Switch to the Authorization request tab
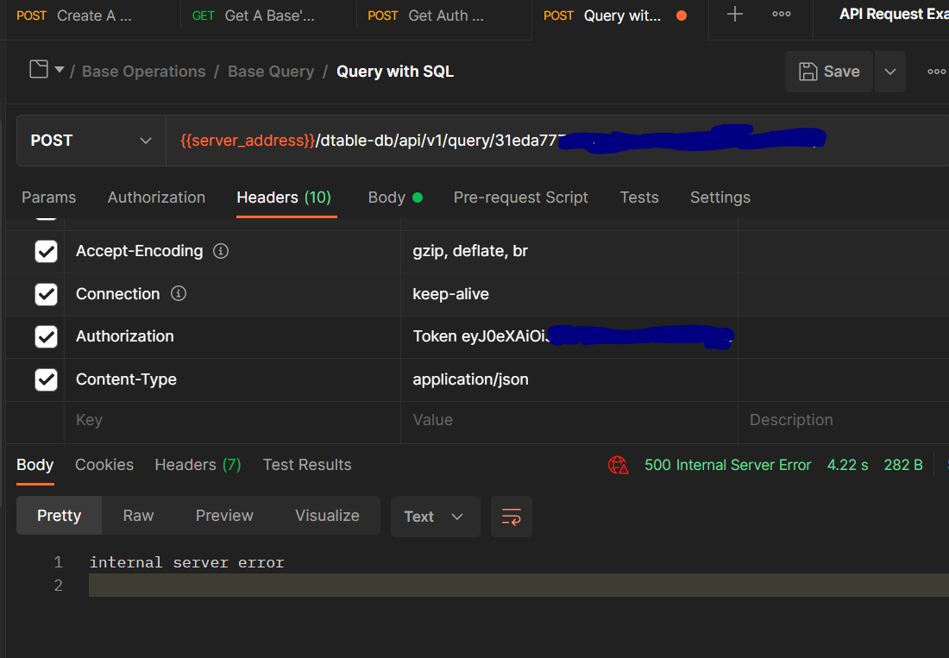The image size is (949, 658). click(x=156, y=197)
